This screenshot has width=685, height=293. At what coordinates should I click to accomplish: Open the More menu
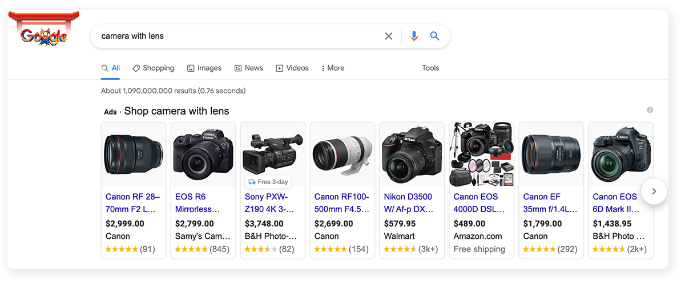click(x=333, y=68)
